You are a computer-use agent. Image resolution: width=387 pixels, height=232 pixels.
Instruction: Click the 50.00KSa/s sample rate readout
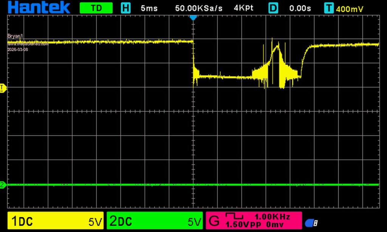pos(199,8)
